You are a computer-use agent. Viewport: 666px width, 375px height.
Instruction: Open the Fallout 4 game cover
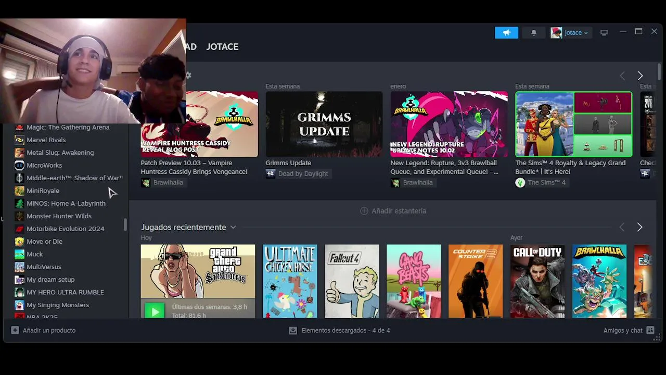pyautogui.click(x=352, y=281)
